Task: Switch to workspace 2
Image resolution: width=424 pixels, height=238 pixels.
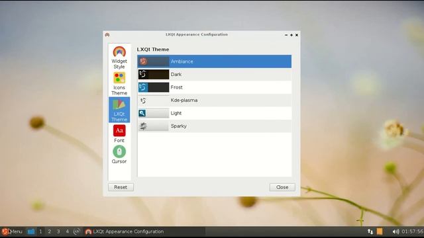Action: [50, 231]
